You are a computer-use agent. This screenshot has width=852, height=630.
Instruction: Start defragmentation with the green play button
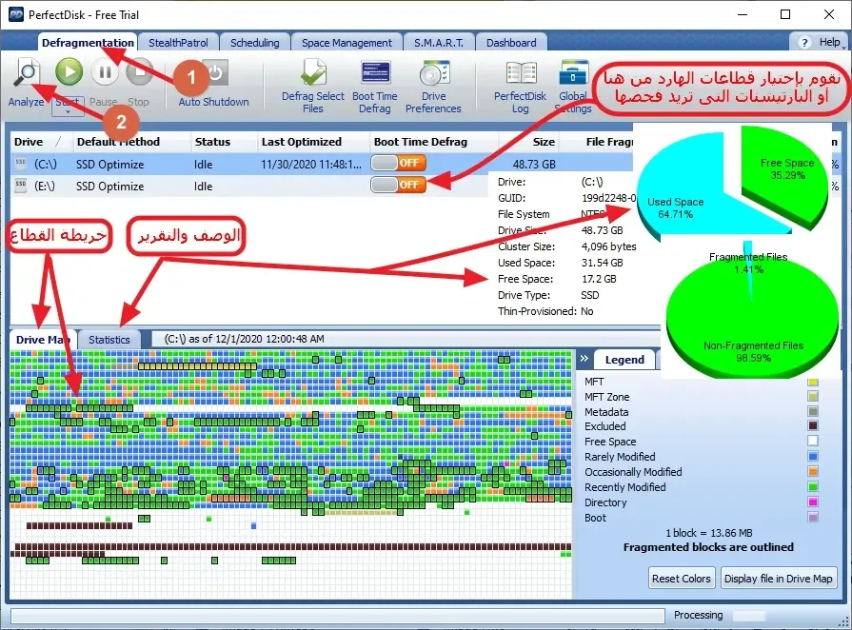[x=69, y=71]
